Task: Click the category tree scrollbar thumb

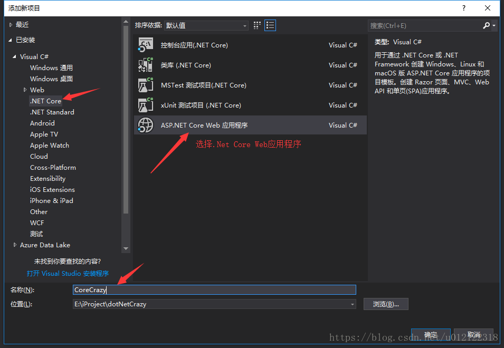Action: coord(126,119)
